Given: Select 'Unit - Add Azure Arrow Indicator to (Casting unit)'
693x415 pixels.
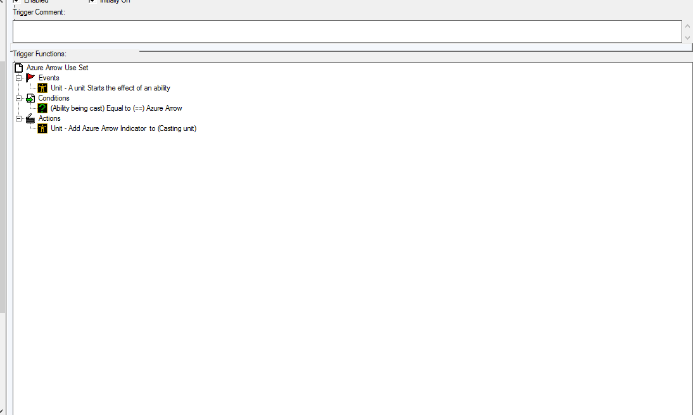Looking at the screenshot, I should [124, 128].
